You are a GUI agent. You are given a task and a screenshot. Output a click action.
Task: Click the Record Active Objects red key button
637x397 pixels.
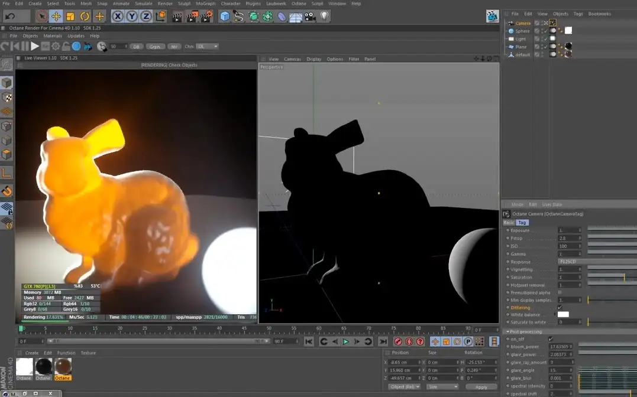click(398, 342)
